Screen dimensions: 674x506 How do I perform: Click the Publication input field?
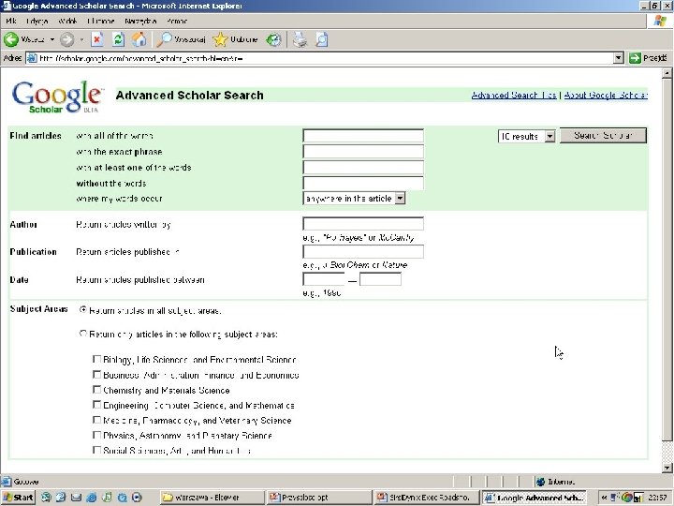click(x=363, y=252)
